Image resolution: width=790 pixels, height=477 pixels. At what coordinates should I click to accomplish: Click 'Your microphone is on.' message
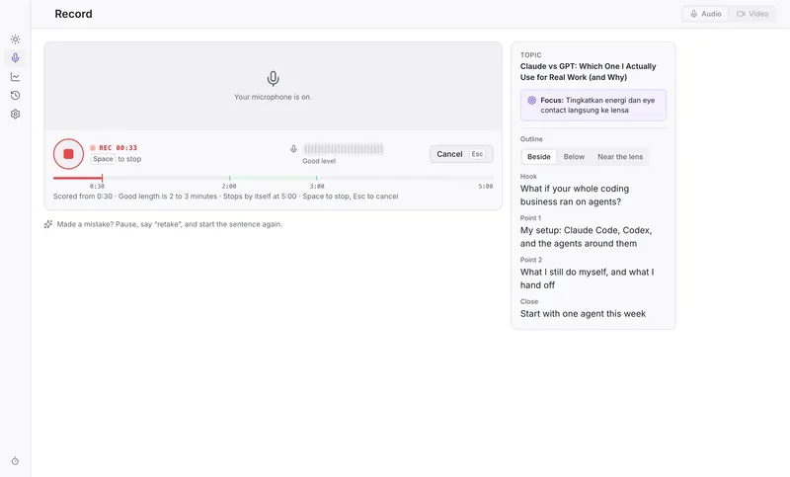(x=274, y=97)
